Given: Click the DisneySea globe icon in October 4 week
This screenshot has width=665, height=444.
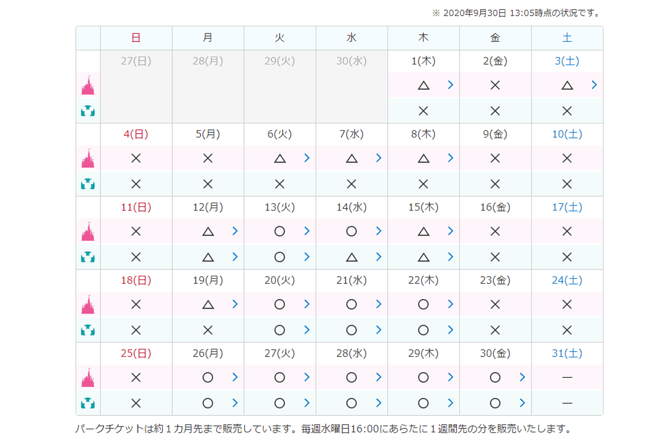Looking at the screenshot, I should (88, 184).
